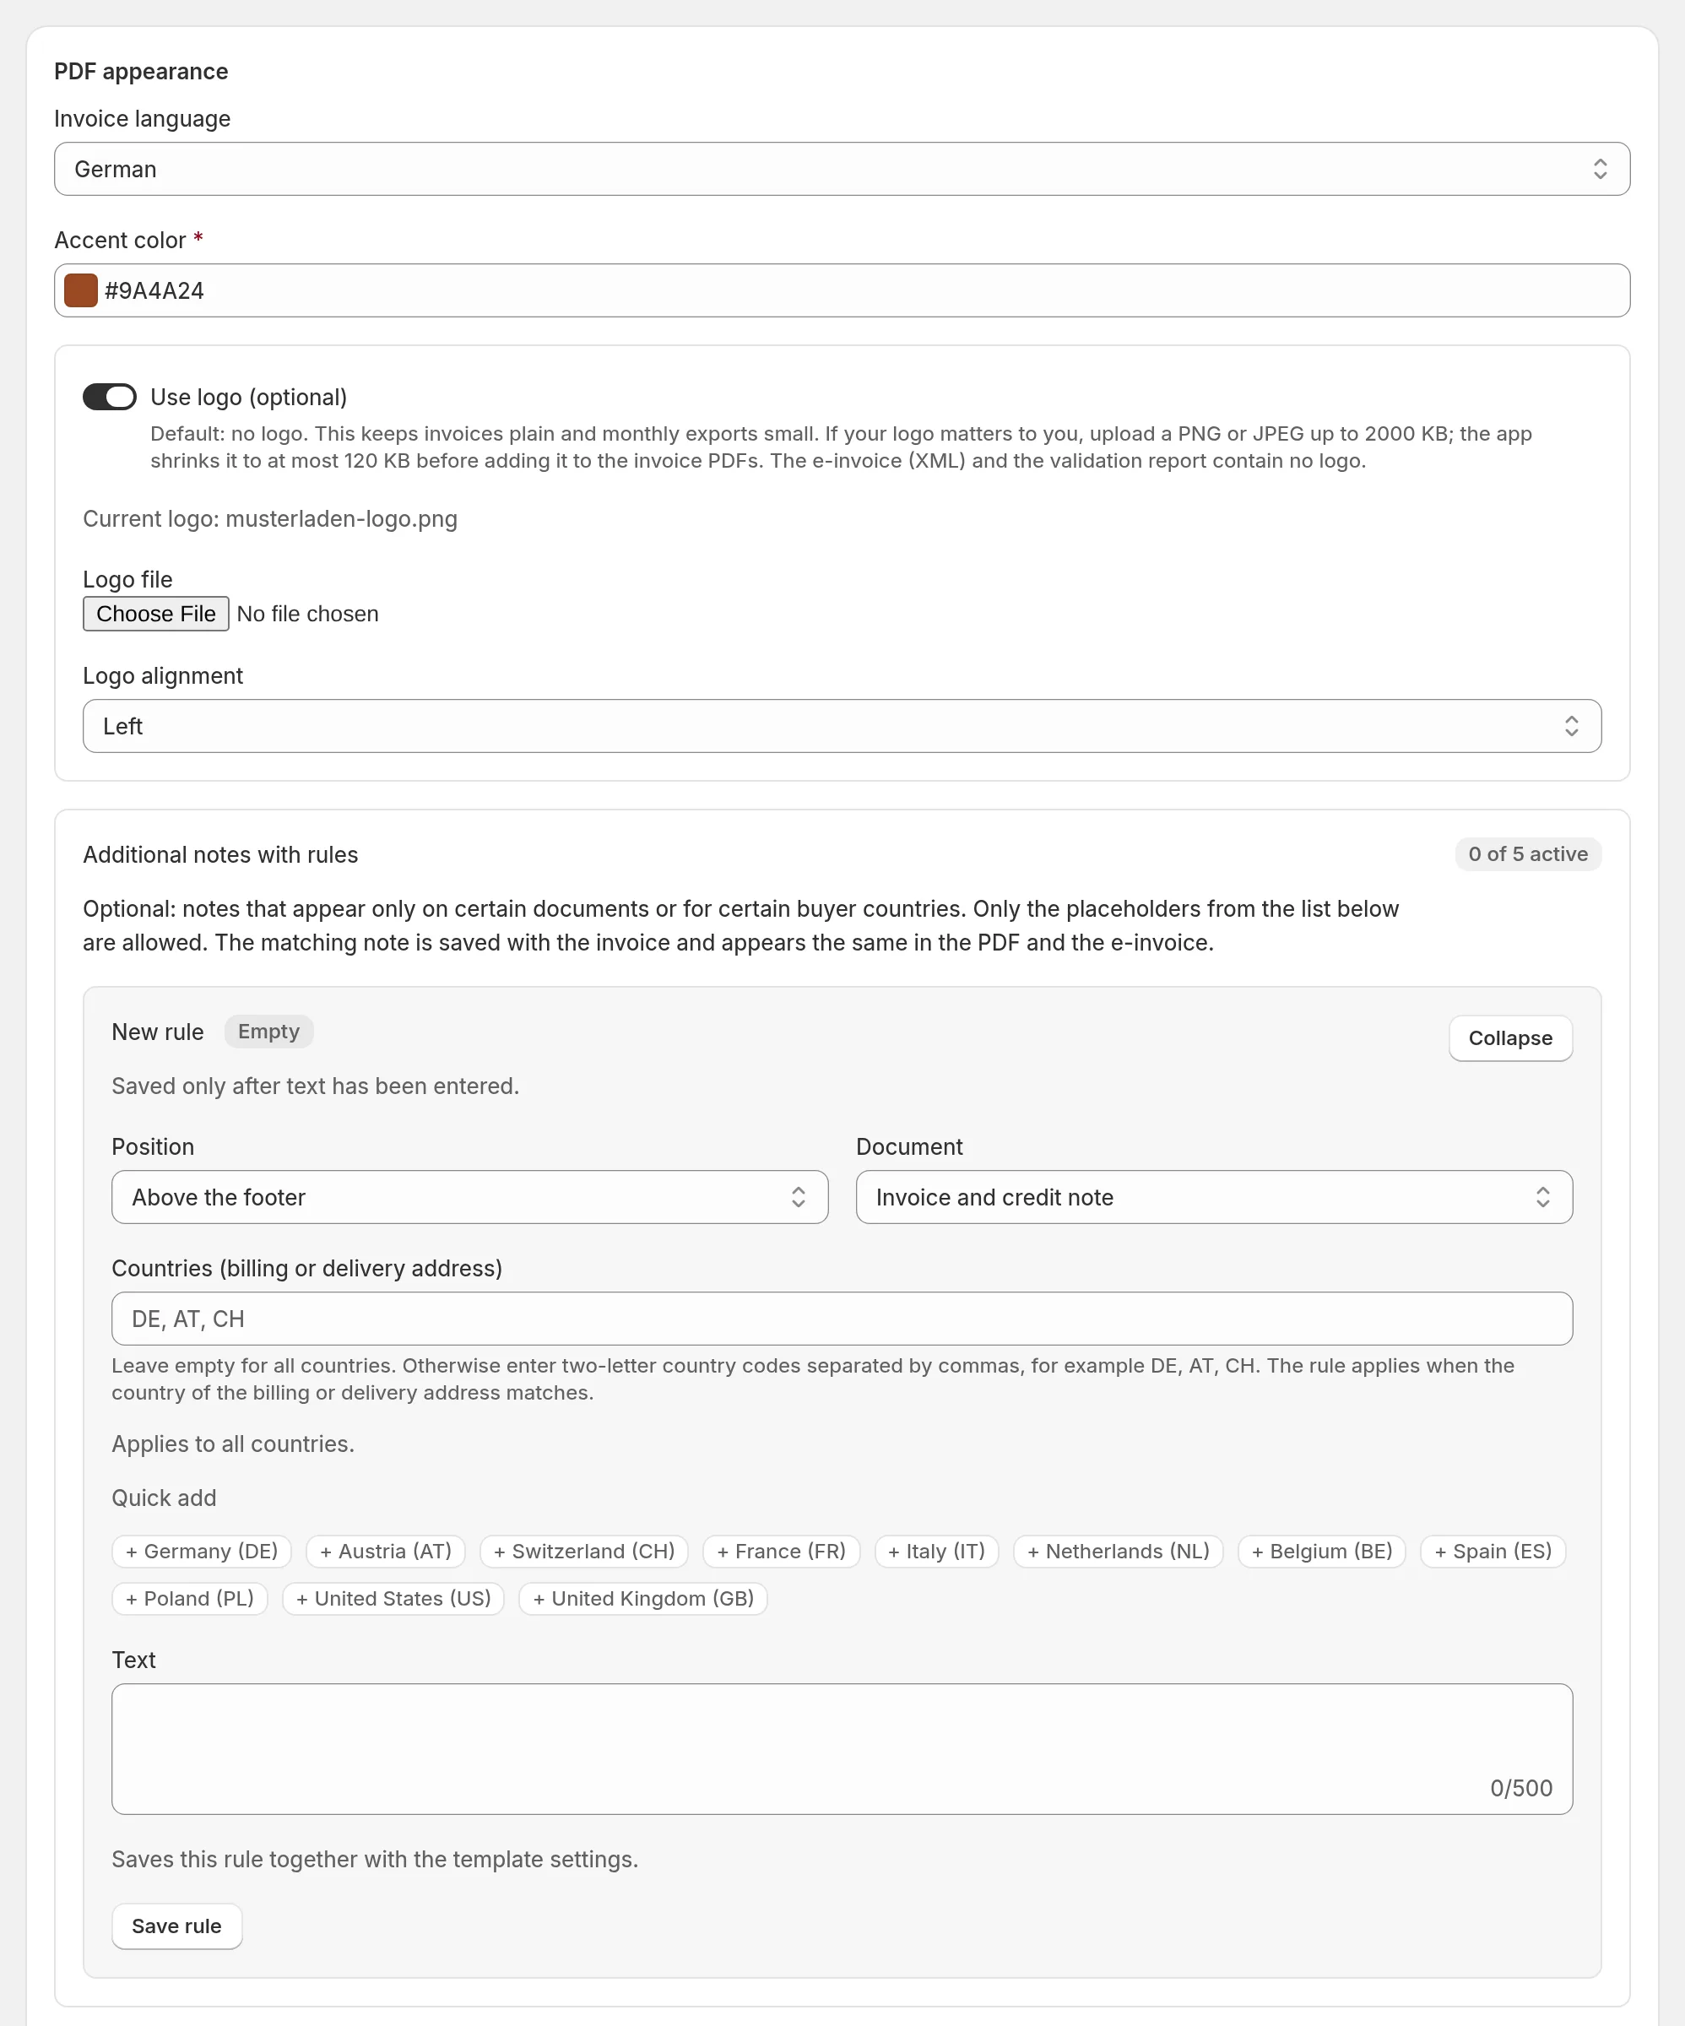Open the Invoice language dropdown

(x=842, y=169)
